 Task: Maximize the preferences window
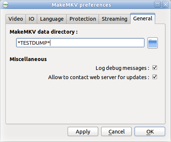point(157,5)
